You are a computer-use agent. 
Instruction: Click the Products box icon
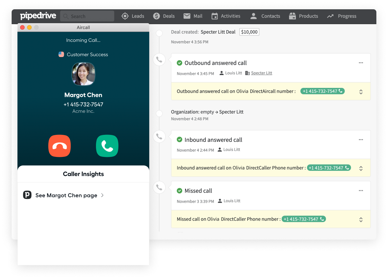coord(292,16)
